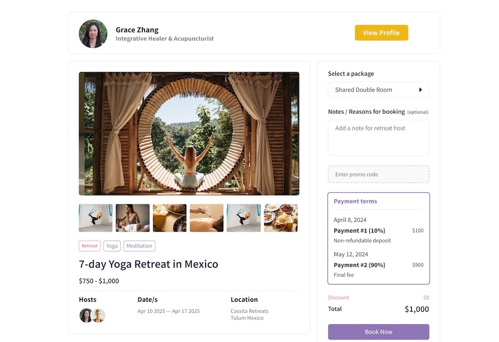Focus the retreat host note field
The width and height of the screenshot is (499, 342).
coord(378,138)
